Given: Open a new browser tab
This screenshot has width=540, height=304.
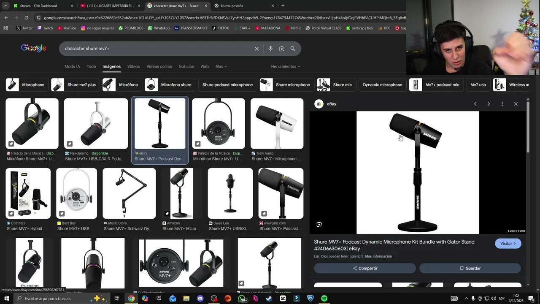Looking at the screenshot, I should tap(283, 6).
